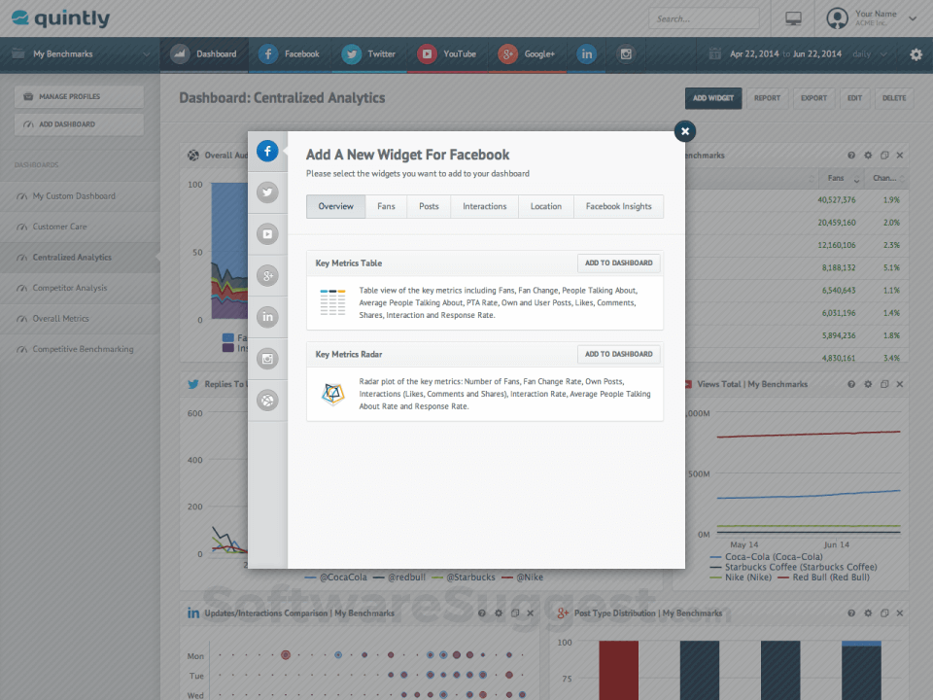
Task: Open Manage Profiles
Action: click(78, 96)
